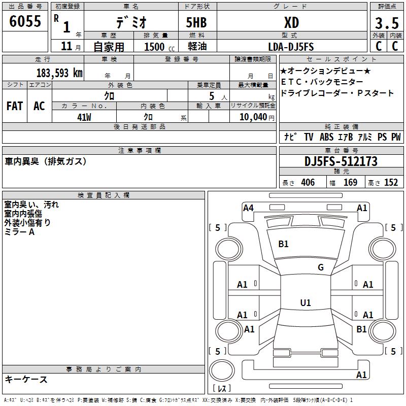Click the 事務局よりご案内 section header
The image size is (406, 406).
coord(104,369)
